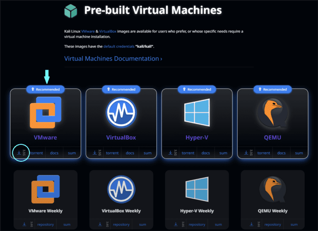This screenshot has width=318, height=231.
Task: Click the QEMU download arrow icon
Action: click(x=246, y=153)
